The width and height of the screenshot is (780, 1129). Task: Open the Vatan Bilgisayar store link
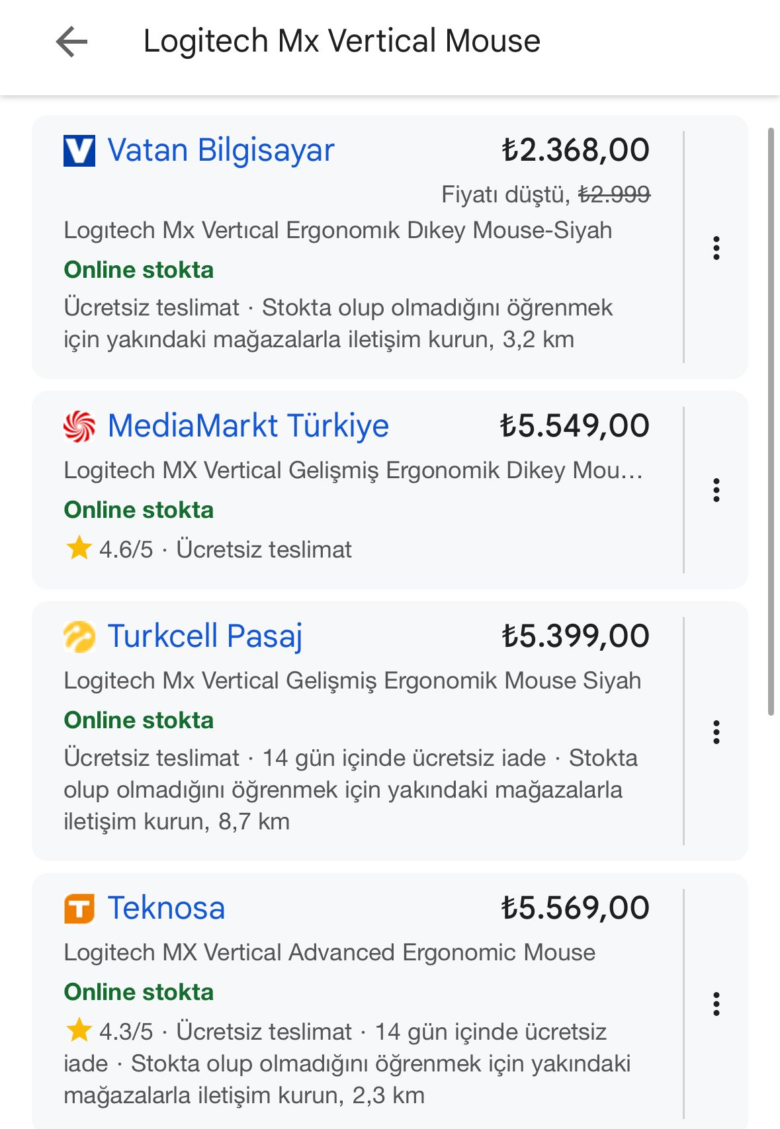point(221,151)
